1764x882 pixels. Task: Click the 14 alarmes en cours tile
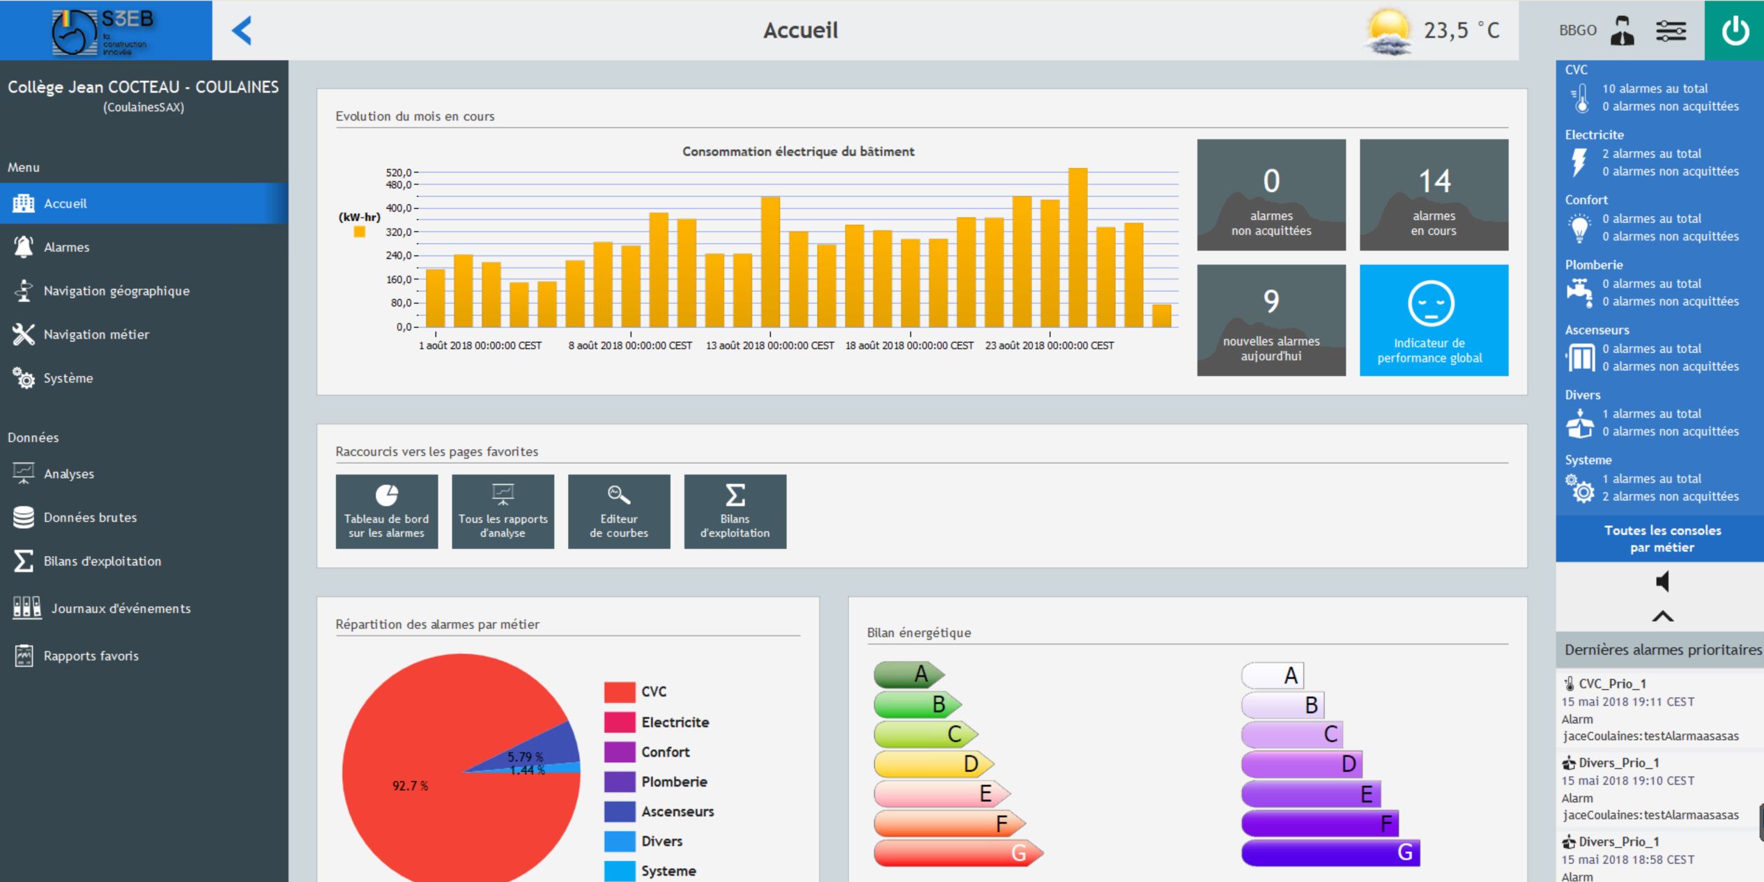pyautogui.click(x=1434, y=195)
